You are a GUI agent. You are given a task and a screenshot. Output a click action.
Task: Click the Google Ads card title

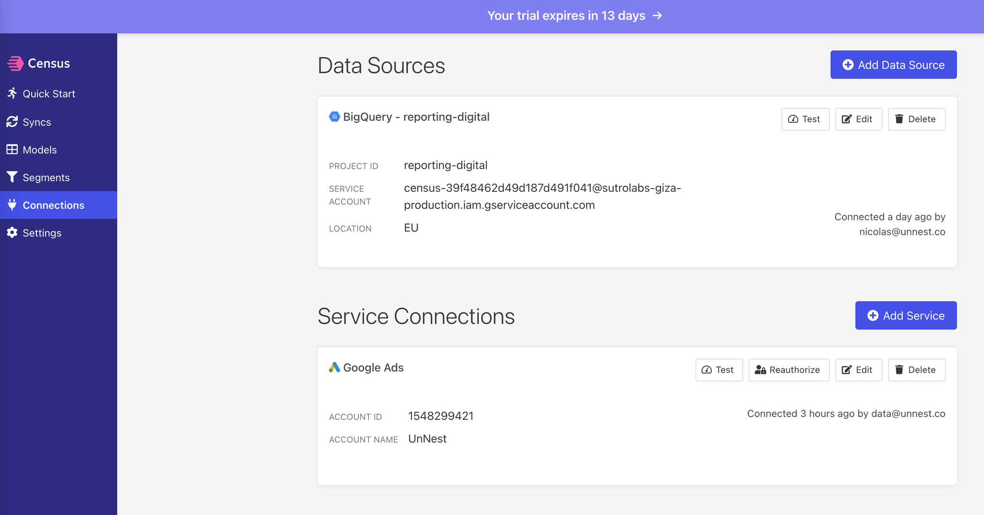click(373, 368)
